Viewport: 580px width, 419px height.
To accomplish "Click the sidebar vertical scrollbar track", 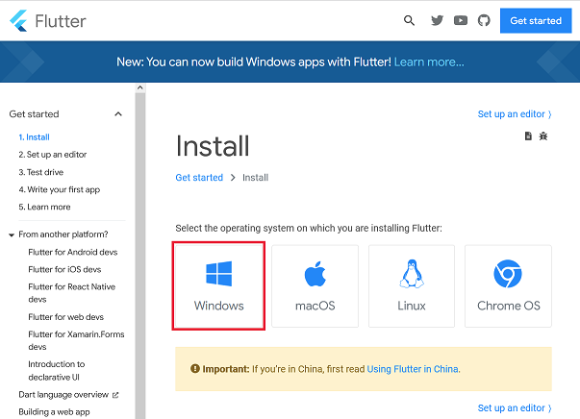I will point(139,255).
